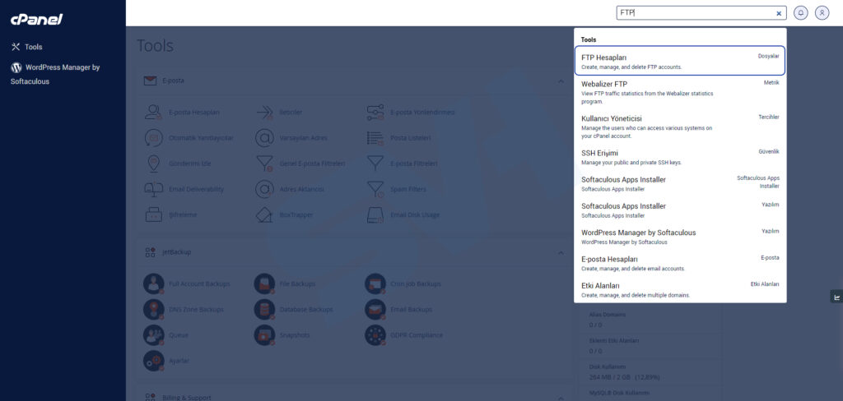Image resolution: width=843 pixels, height=401 pixels.
Task: Click the Alias Domains statistic label
Action: (607, 315)
